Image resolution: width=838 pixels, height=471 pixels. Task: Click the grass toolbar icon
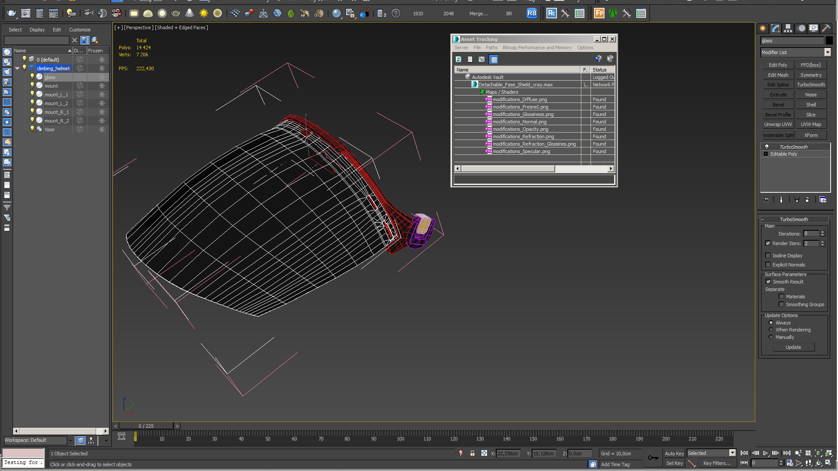coord(291,14)
